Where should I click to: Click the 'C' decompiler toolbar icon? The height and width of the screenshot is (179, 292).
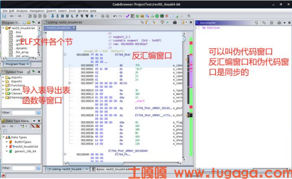[147, 16]
